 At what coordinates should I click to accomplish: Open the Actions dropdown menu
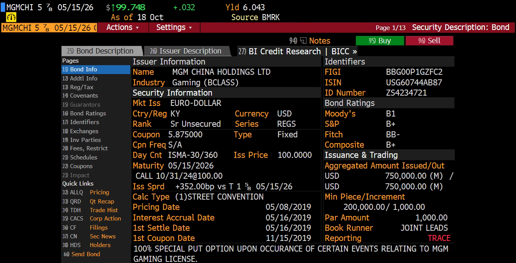coord(123,27)
